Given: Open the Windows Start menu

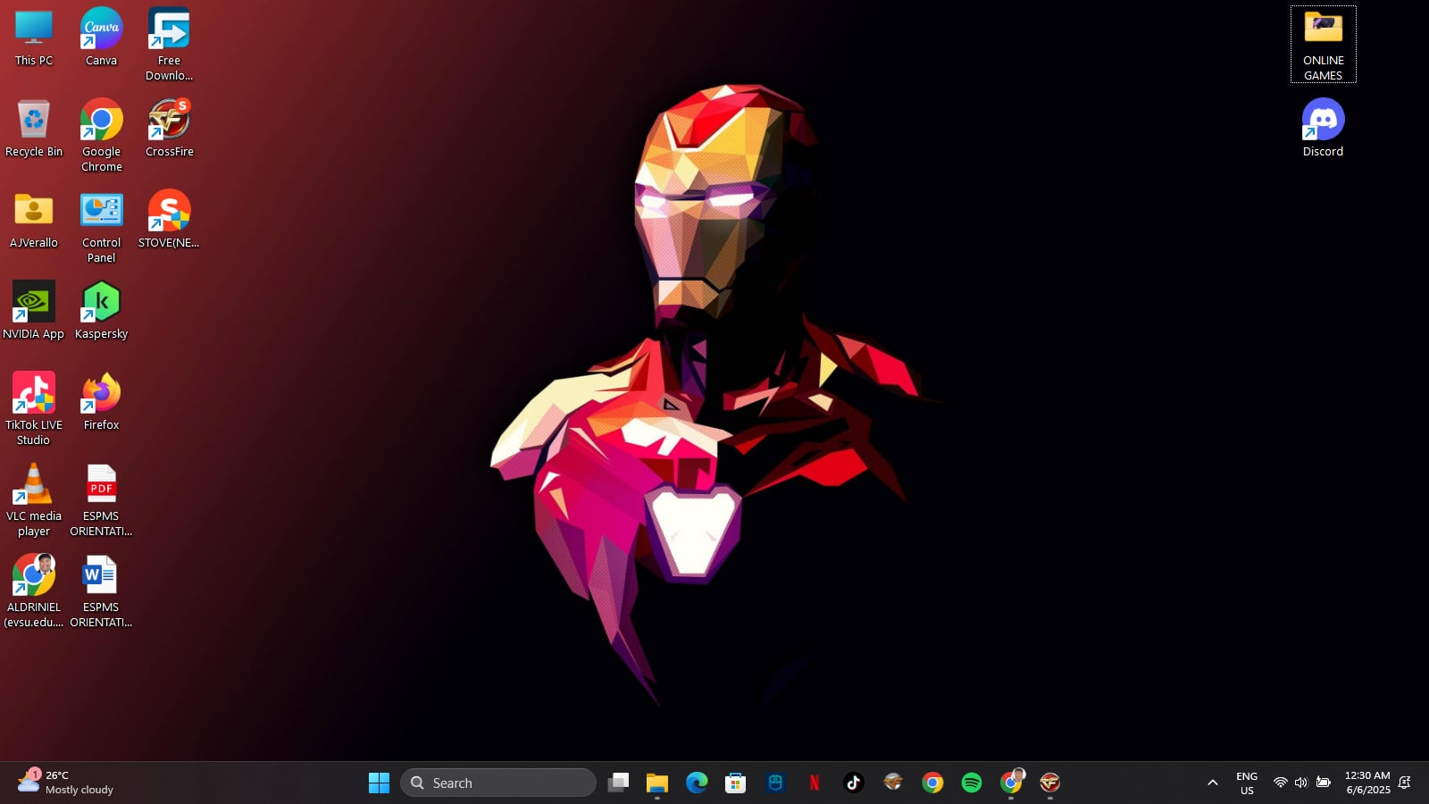Looking at the screenshot, I should coord(379,783).
